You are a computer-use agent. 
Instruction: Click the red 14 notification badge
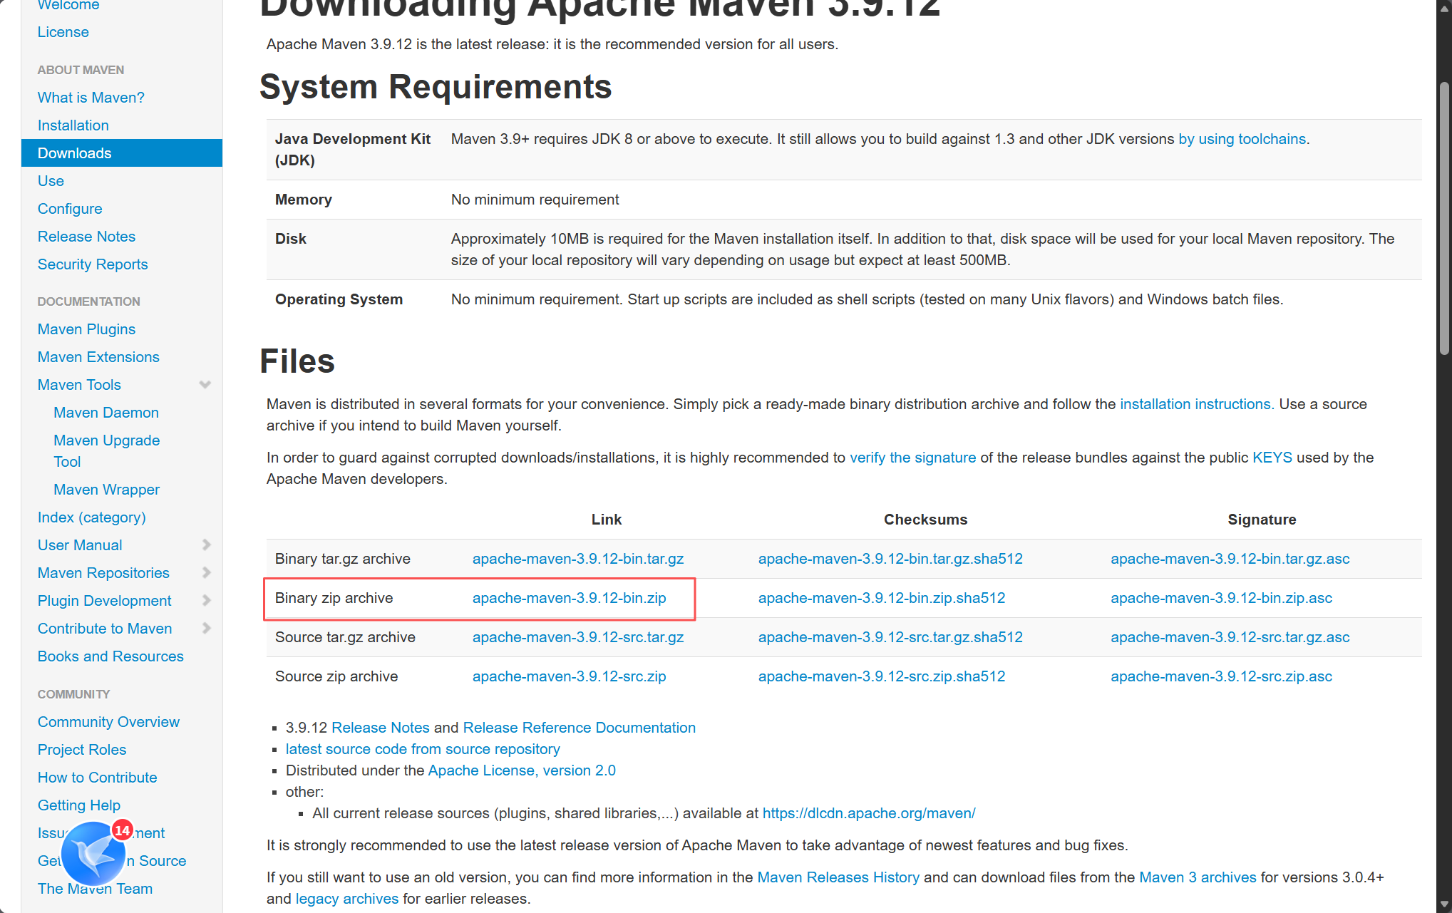tap(122, 830)
